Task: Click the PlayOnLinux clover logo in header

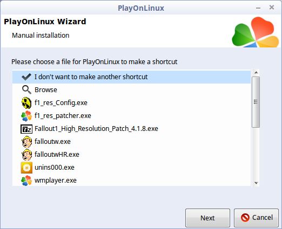Action: click(x=256, y=32)
